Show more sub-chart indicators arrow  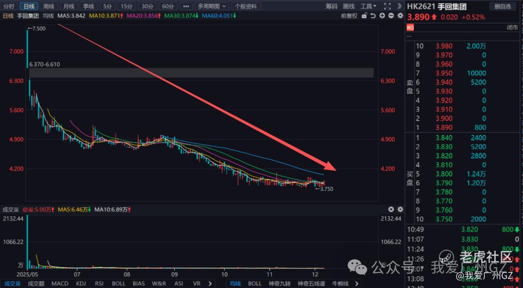click(210, 284)
